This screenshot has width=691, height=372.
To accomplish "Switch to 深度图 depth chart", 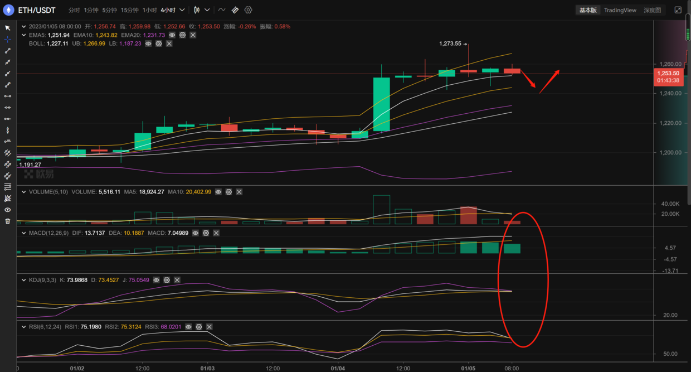I will [653, 10].
